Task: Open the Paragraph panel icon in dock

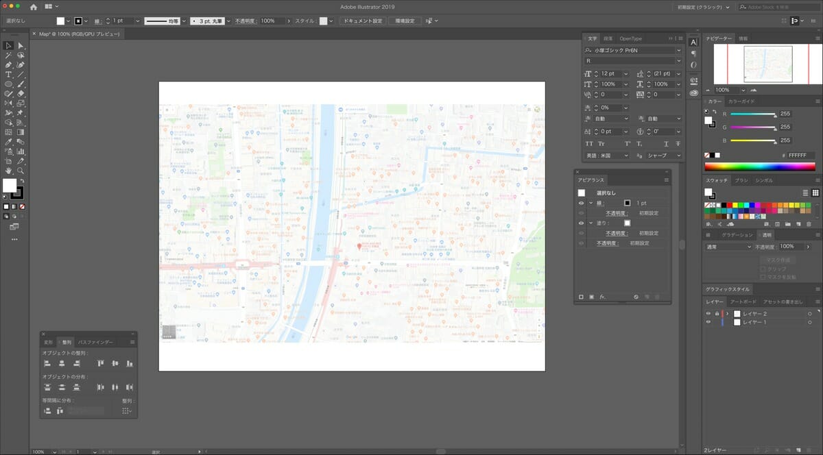Action: 693,53
